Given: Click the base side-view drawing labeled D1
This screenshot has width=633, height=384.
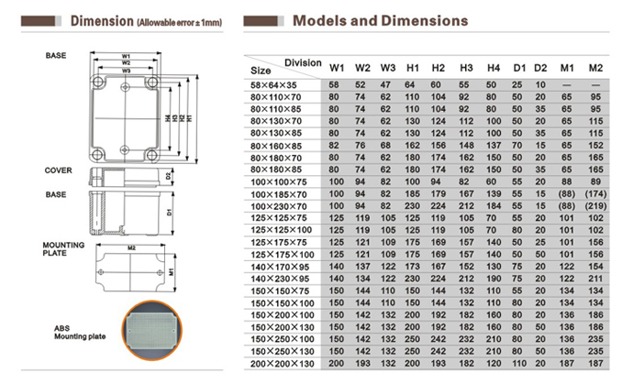Looking at the screenshot, I should [x=125, y=212].
